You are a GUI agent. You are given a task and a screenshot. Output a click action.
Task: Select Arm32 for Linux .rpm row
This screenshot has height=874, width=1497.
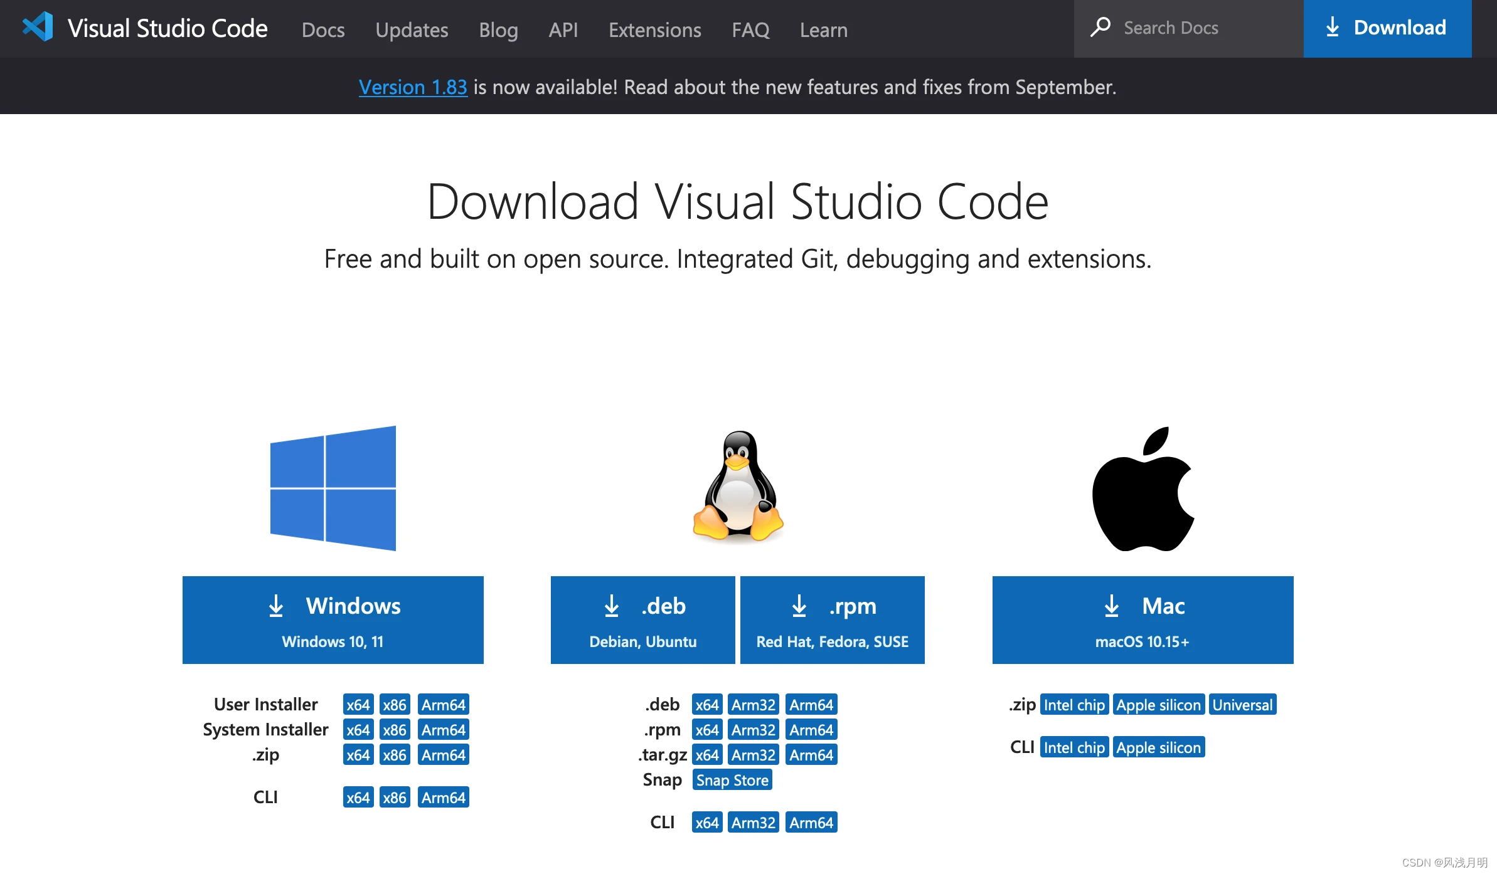pos(754,730)
